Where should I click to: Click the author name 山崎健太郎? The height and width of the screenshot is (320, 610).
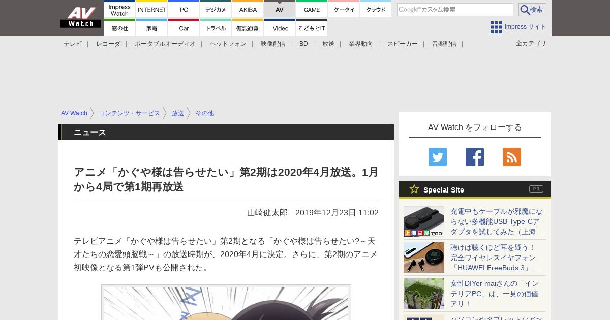(267, 213)
